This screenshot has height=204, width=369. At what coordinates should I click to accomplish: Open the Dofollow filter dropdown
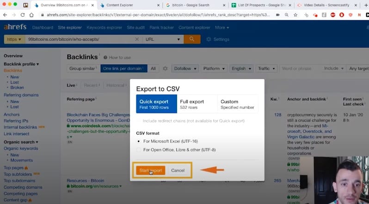coord(185,68)
